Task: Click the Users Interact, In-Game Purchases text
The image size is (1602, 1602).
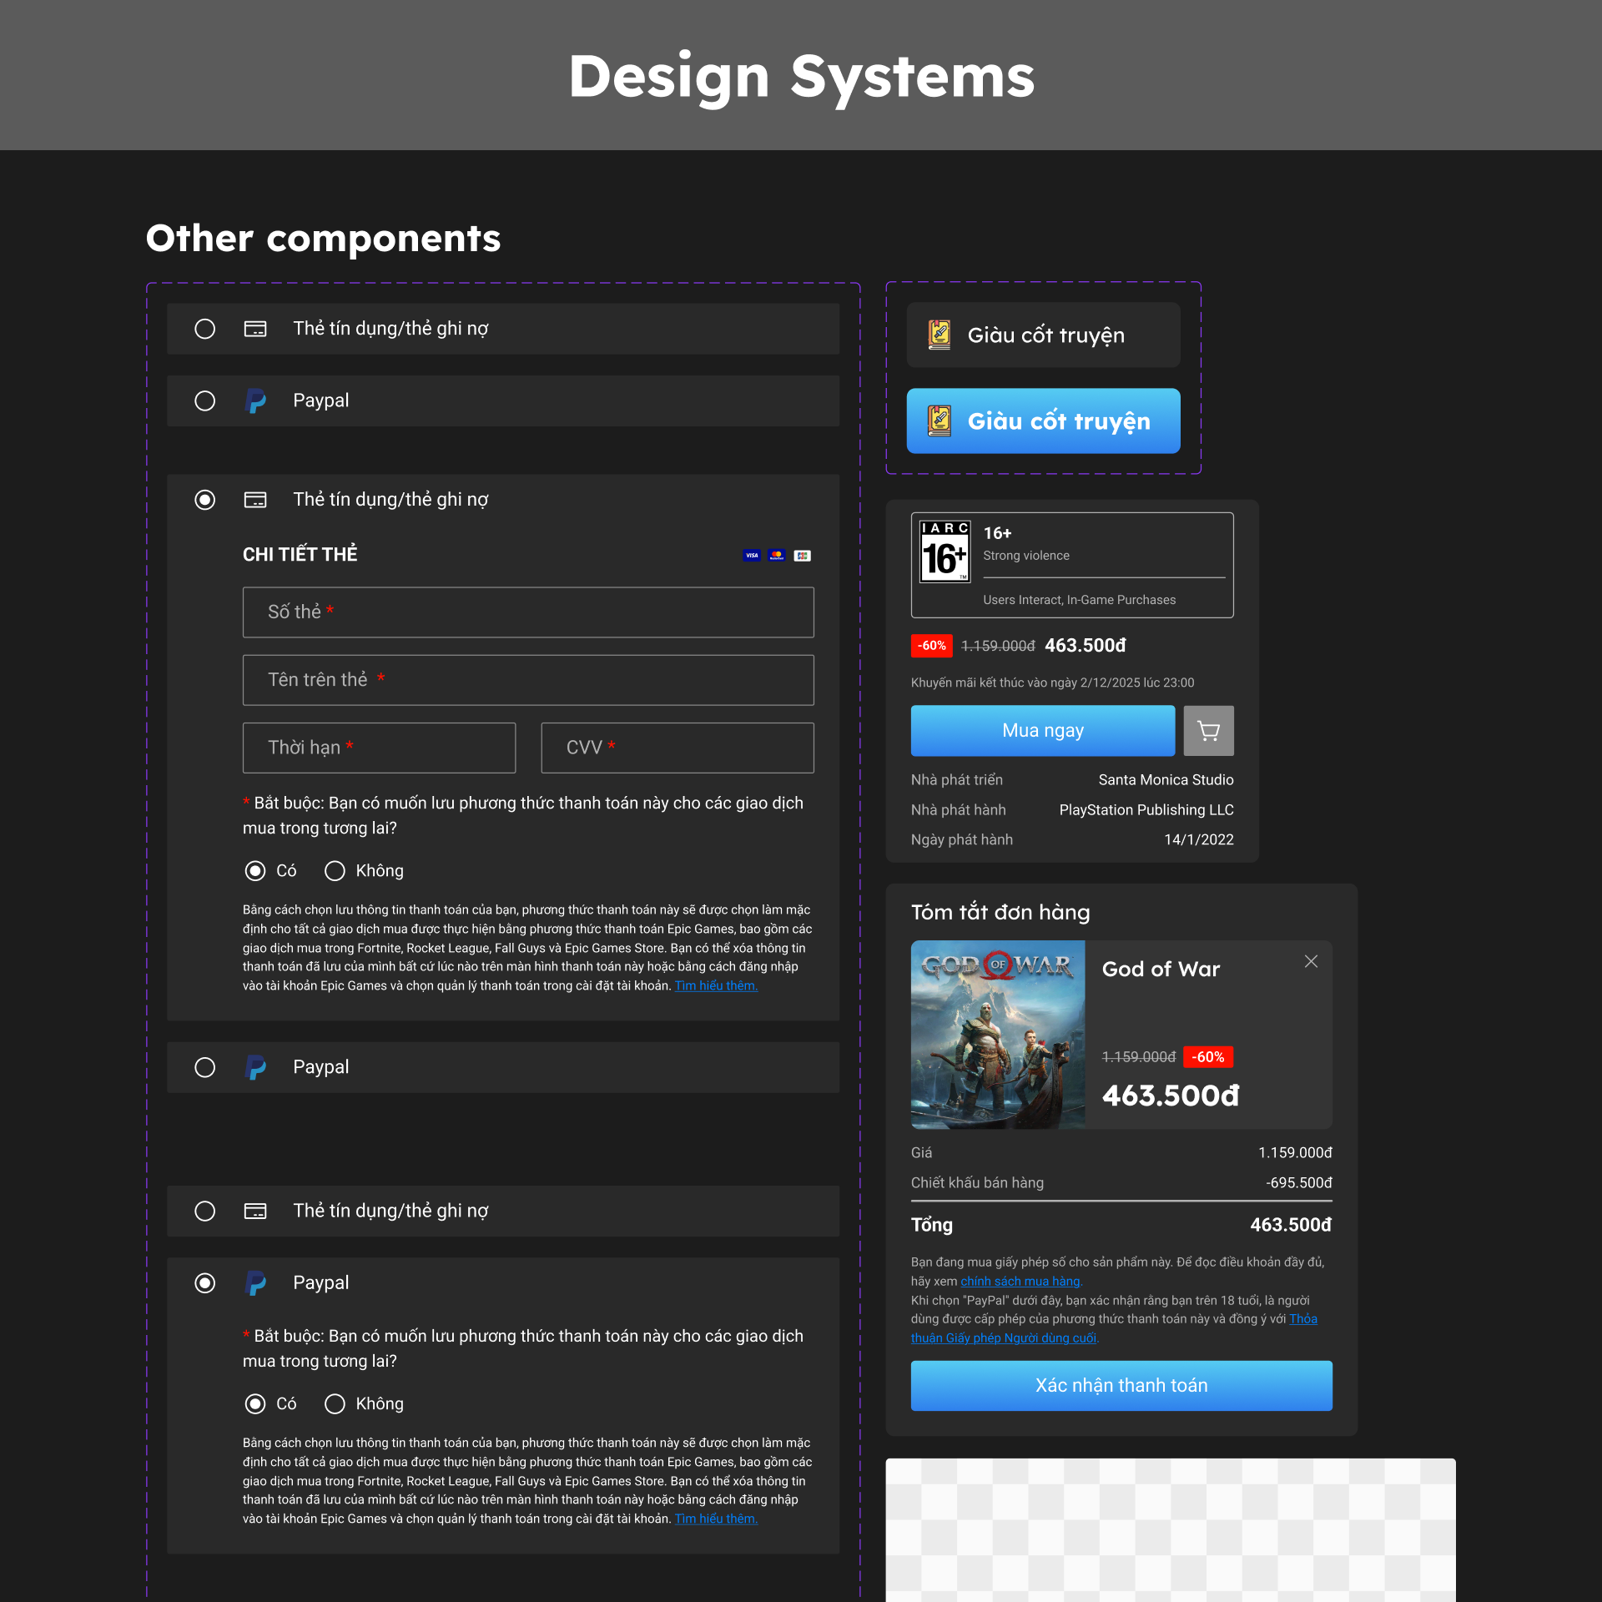Action: [x=1080, y=600]
